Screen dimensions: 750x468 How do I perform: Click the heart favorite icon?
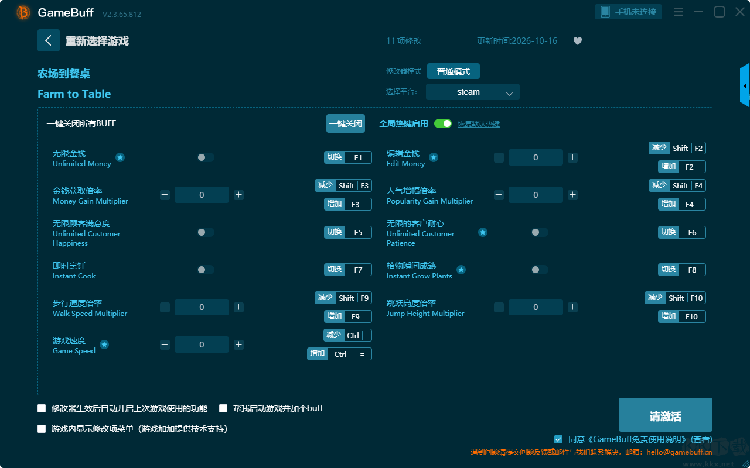pos(578,41)
